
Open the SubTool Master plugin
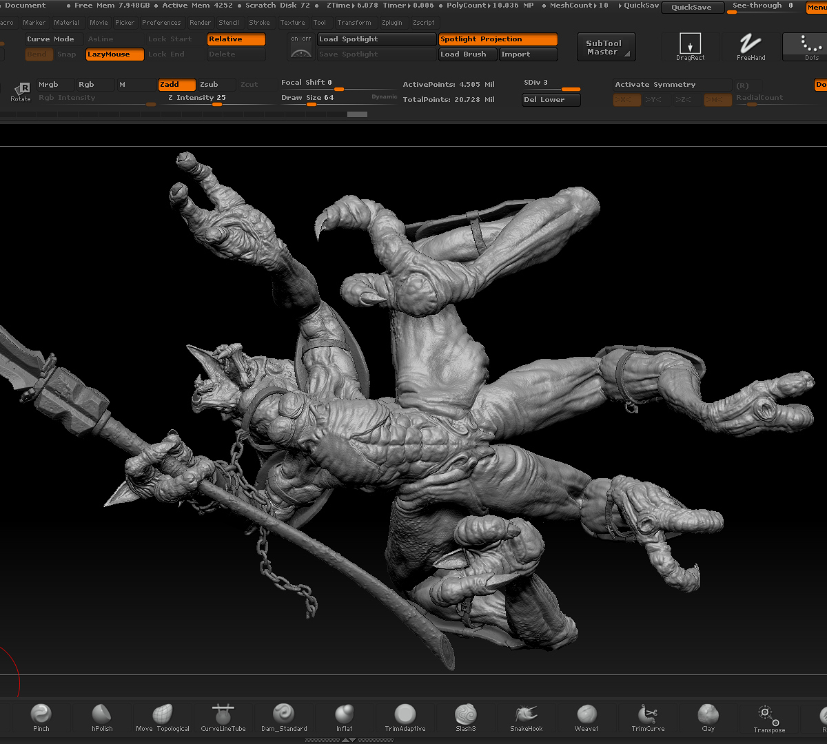click(x=606, y=48)
